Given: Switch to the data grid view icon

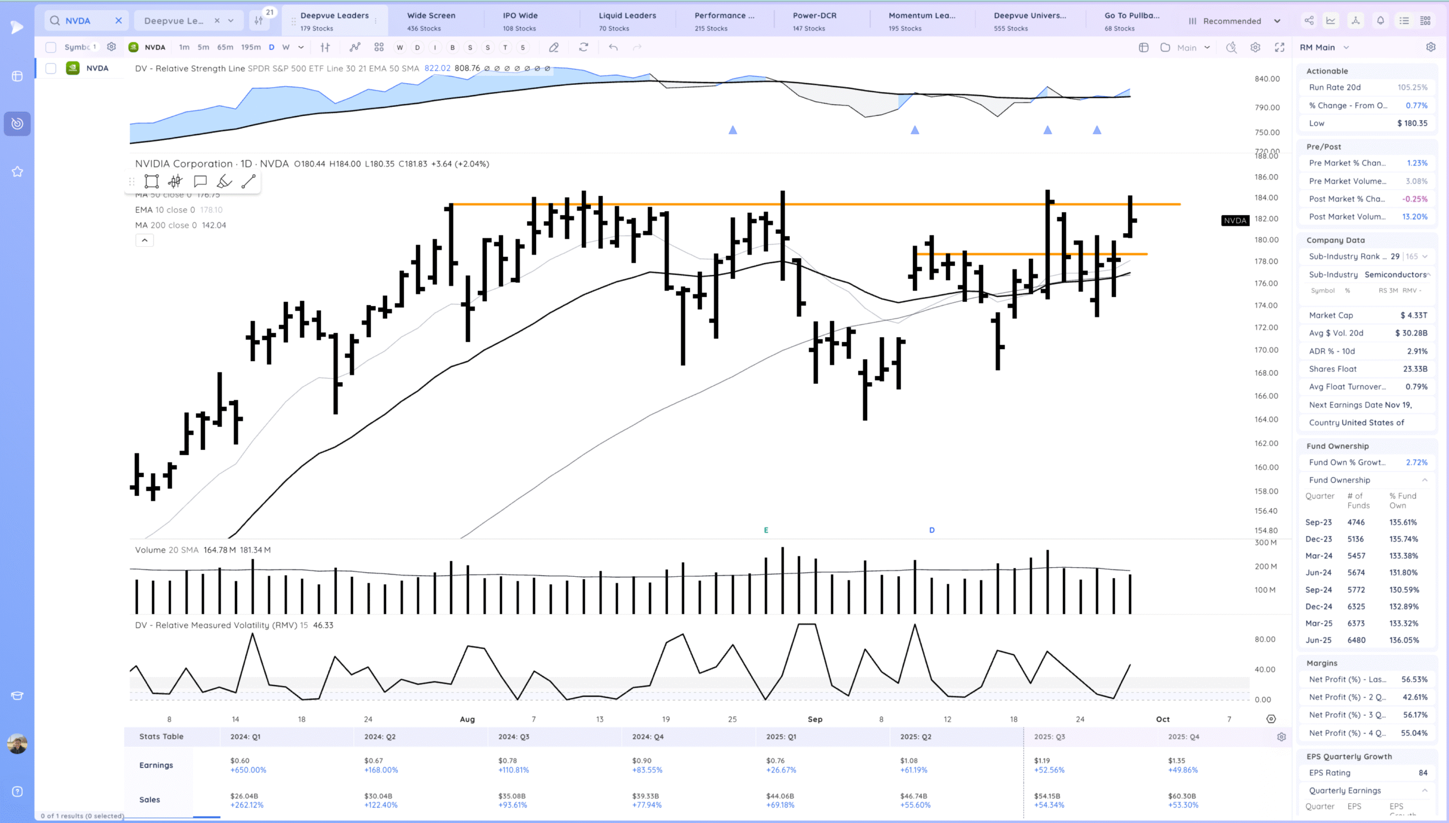Looking at the screenshot, I should pyautogui.click(x=1425, y=20).
